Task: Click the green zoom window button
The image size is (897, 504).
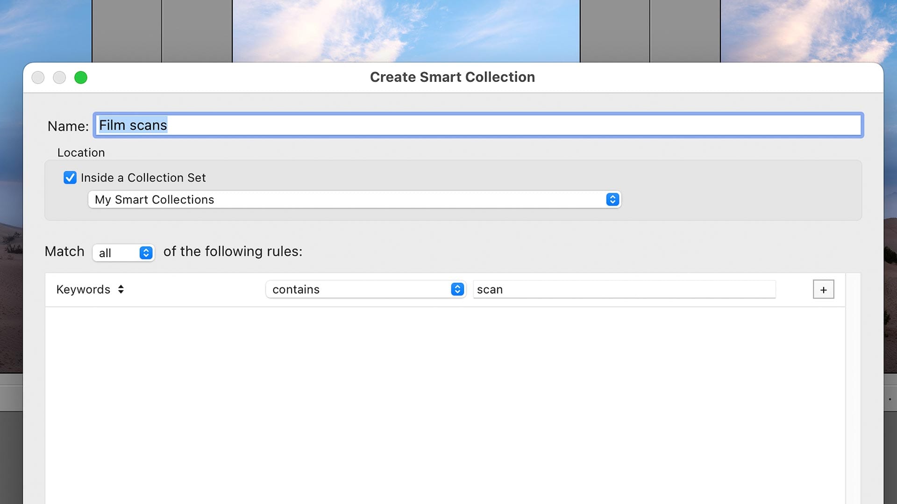Action: pos(81,77)
